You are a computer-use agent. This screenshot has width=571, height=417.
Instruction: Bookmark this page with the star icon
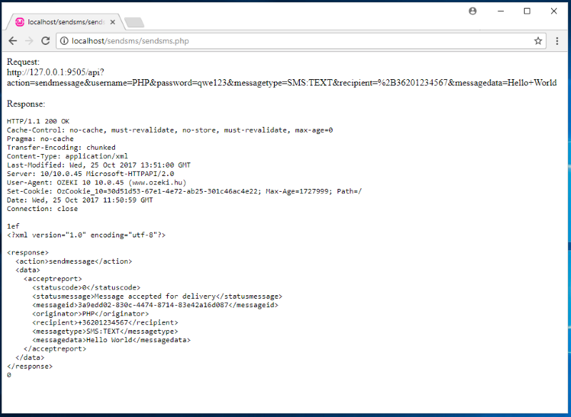538,41
